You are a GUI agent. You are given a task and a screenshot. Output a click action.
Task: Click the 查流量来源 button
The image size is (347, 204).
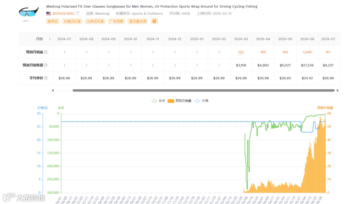coord(138,21)
